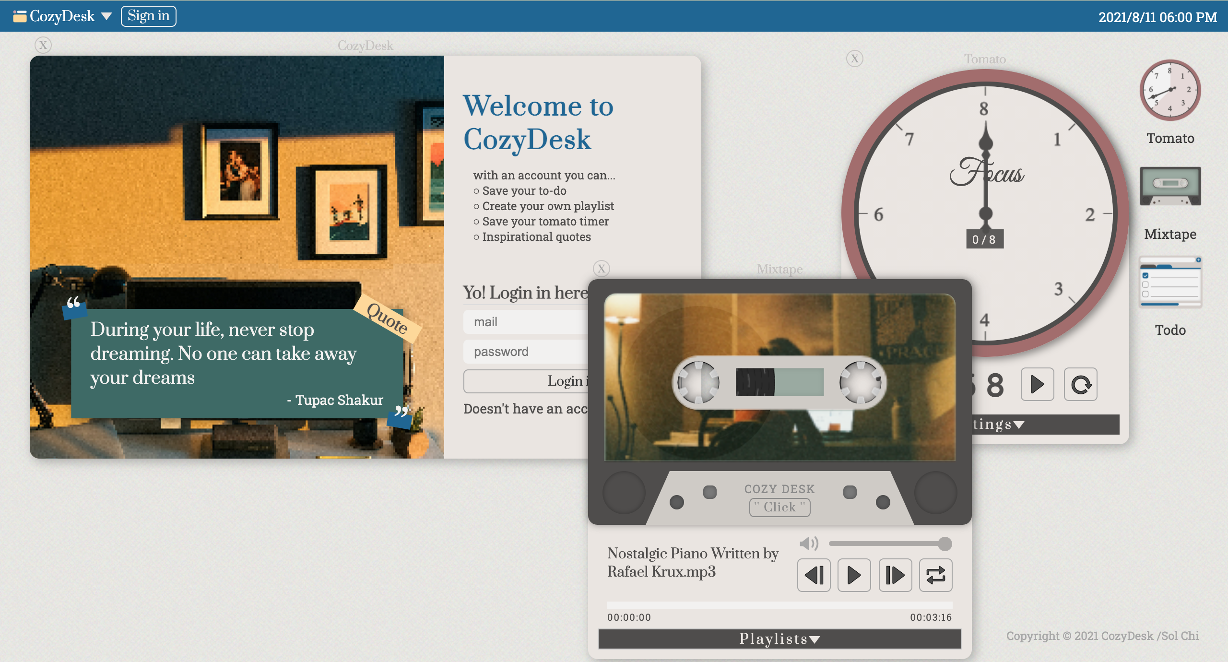Image resolution: width=1228 pixels, height=662 pixels.
Task: Click the Sign in button in top bar
Action: tap(149, 16)
